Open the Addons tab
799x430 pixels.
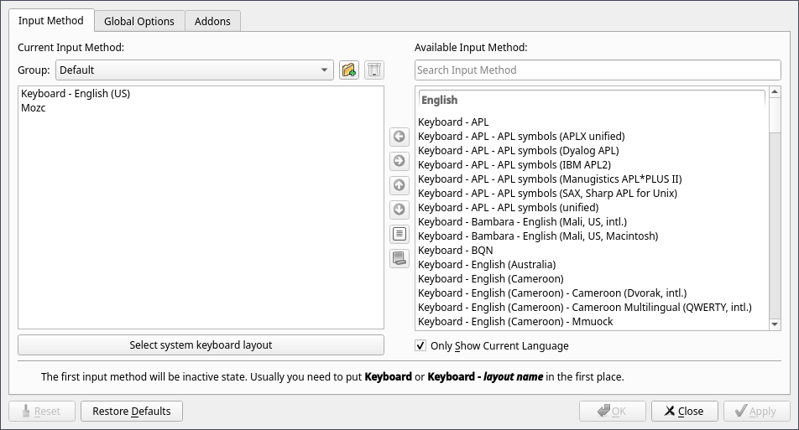[212, 21]
